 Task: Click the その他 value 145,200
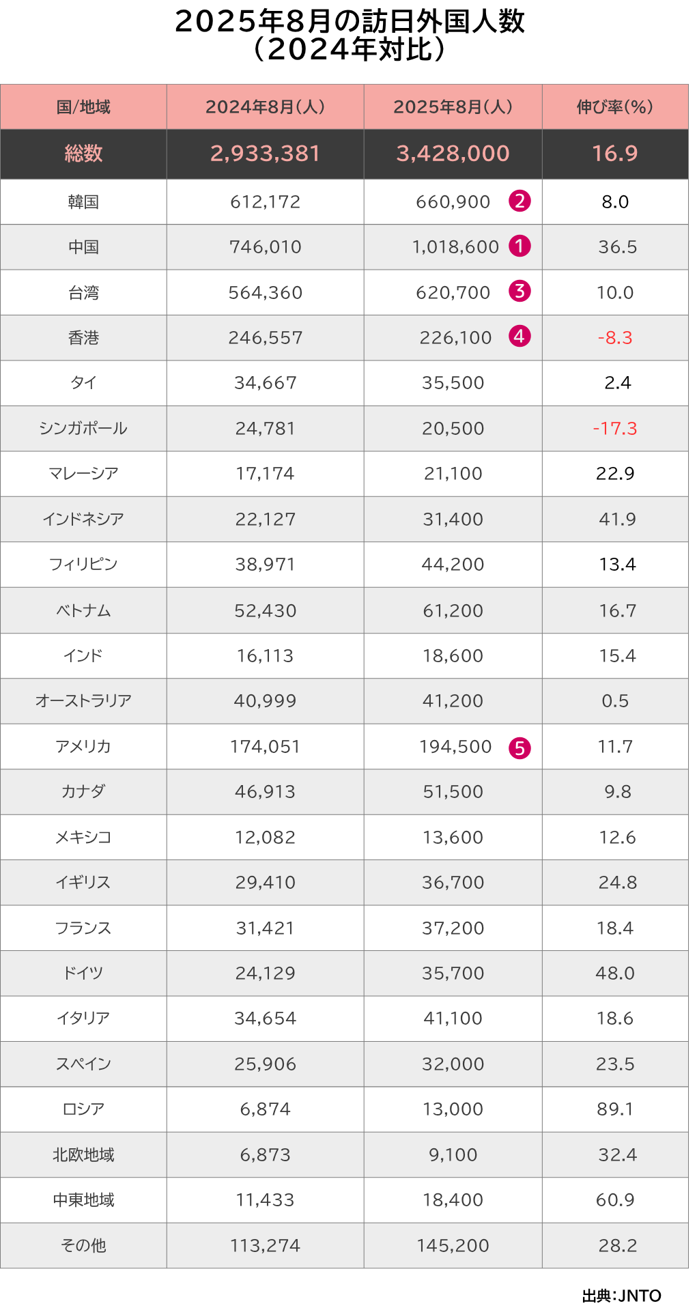[453, 1246]
